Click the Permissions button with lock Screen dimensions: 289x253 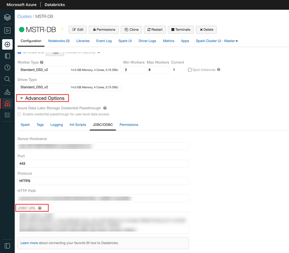(x=104, y=30)
